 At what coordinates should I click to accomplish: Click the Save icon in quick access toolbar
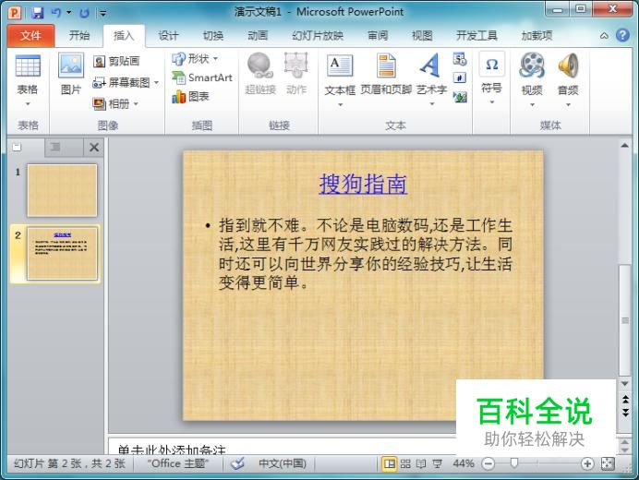(x=38, y=13)
